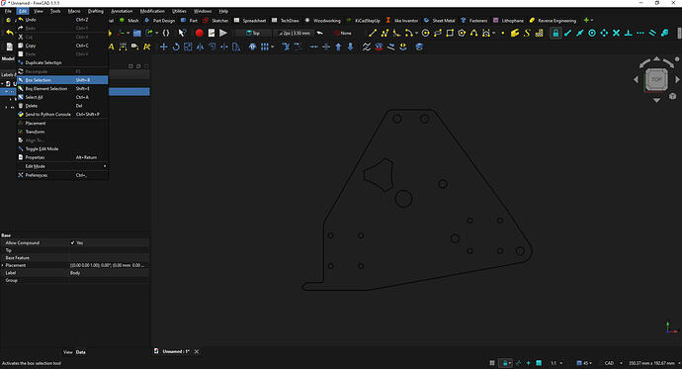This screenshot has width=682, height=369.
Task: Toggle snap to parallel
Action: [x=652, y=33]
